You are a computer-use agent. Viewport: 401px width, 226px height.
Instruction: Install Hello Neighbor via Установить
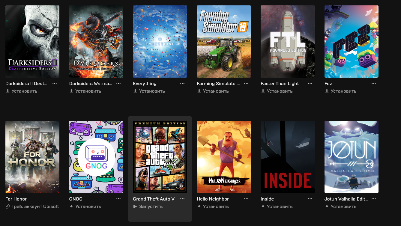coord(213,207)
